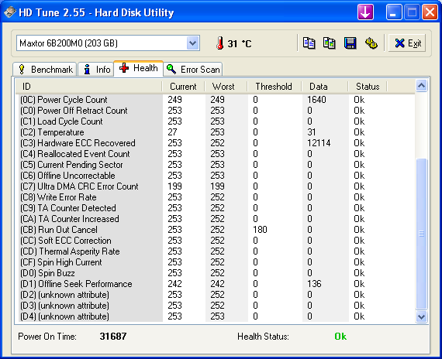Click the Current value 27 for Temperature
Screen dimensions: 442x359
(x=172, y=132)
